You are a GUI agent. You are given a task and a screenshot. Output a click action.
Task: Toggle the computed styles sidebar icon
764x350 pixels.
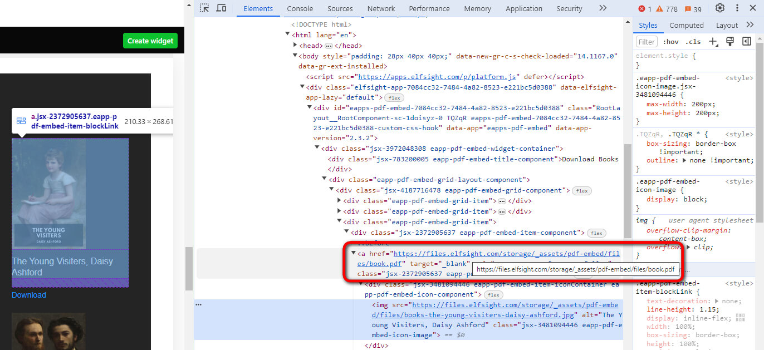point(747,42)
